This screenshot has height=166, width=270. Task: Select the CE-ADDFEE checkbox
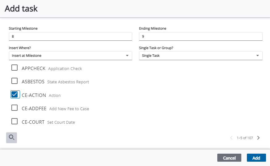pos(14,108)
